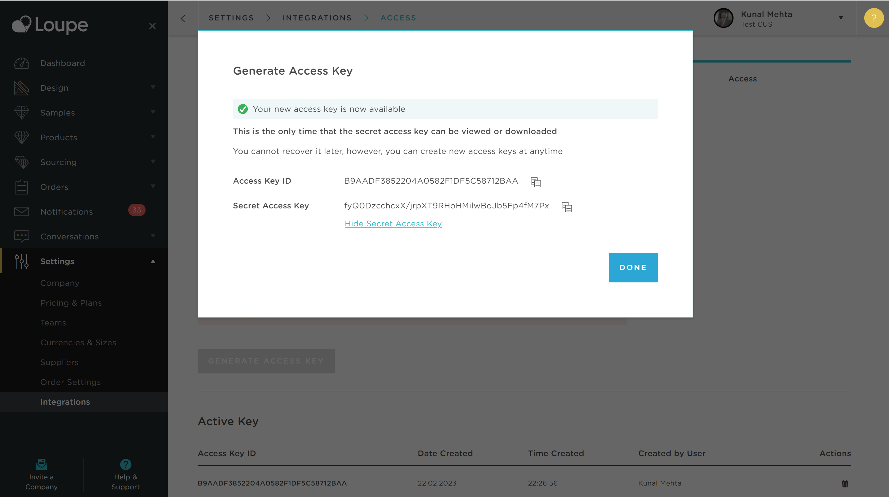The image size is (889, 497).
Task: Expand the Design submenu arrow
Action: pyautogui.click(x=153, y=87)
